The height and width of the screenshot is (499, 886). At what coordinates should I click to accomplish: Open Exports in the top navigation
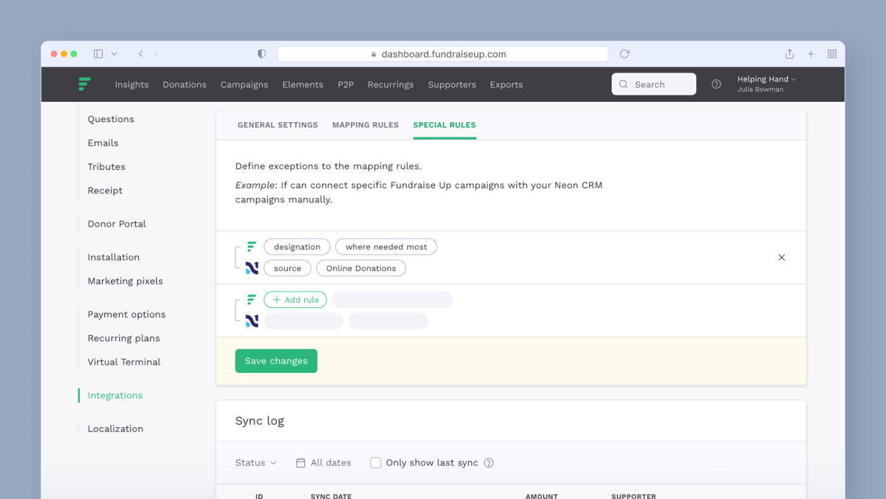507,85
